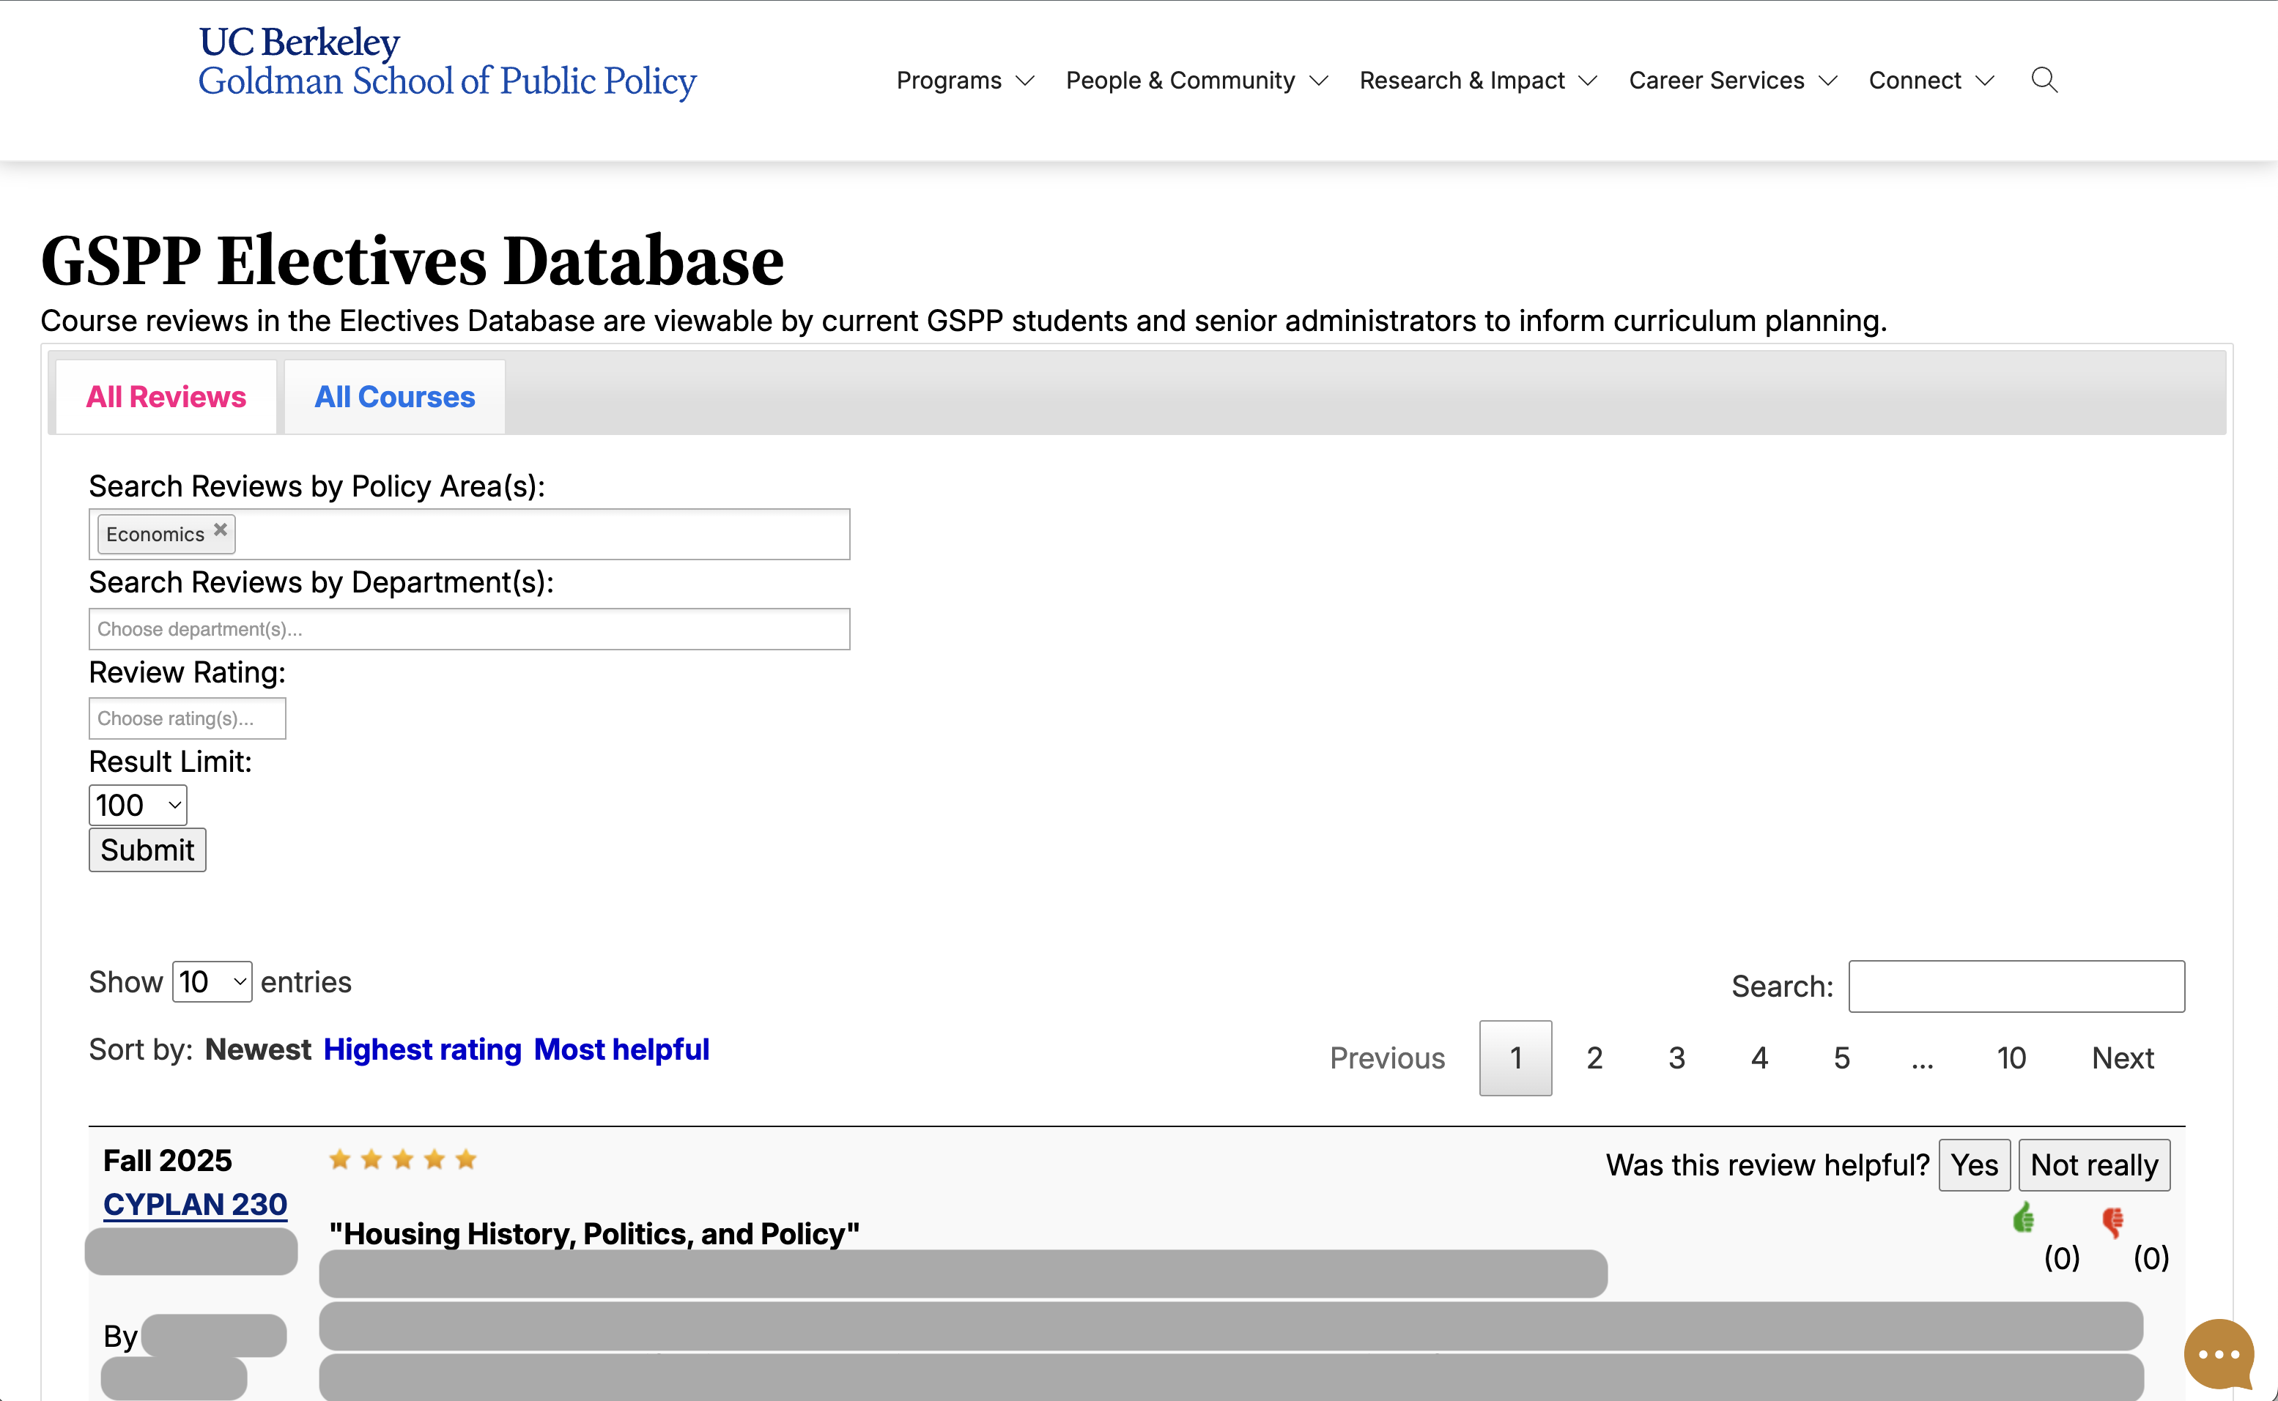Switch to the All Courses tab
The height and width of the screenshot is (1401, 2278).
394,397
